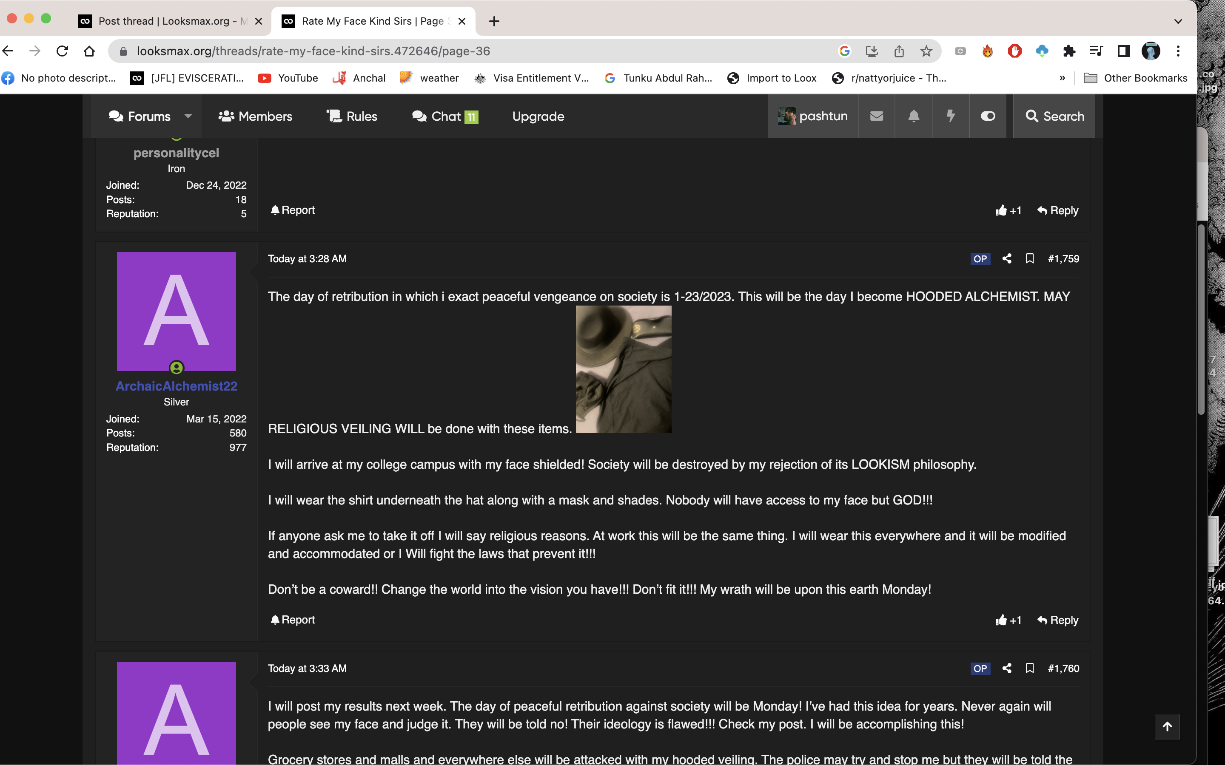Open the red shield extension
The height and width of the screenshot is (765, 1225).
[1014, 51]
